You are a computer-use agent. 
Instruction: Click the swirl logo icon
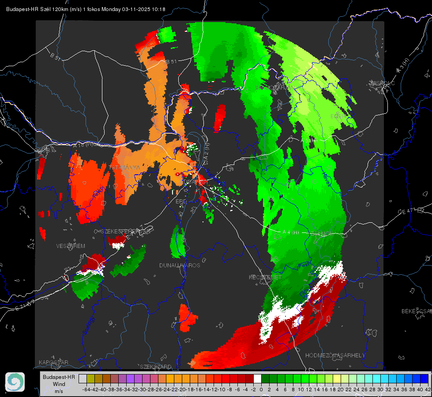15,382
